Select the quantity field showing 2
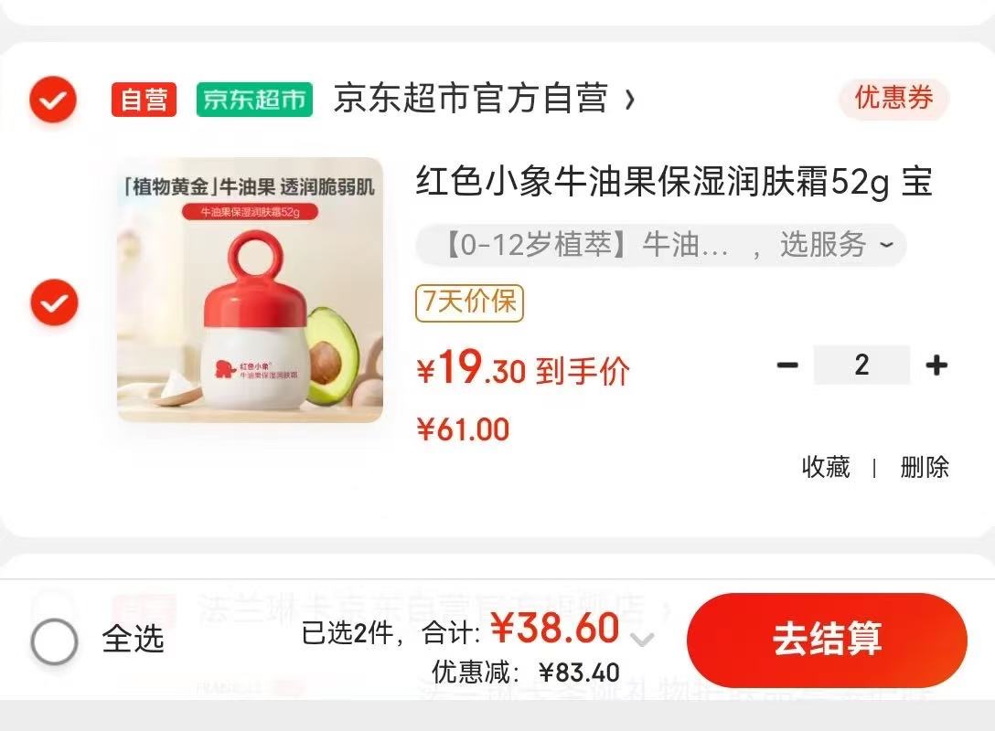The image size is (995, 731). point(861,365)
